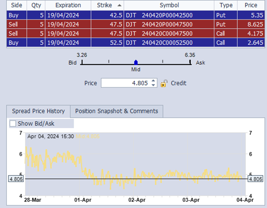
Task: Enable the Show Bid/Ask checkbox
Action: [13, 124]
